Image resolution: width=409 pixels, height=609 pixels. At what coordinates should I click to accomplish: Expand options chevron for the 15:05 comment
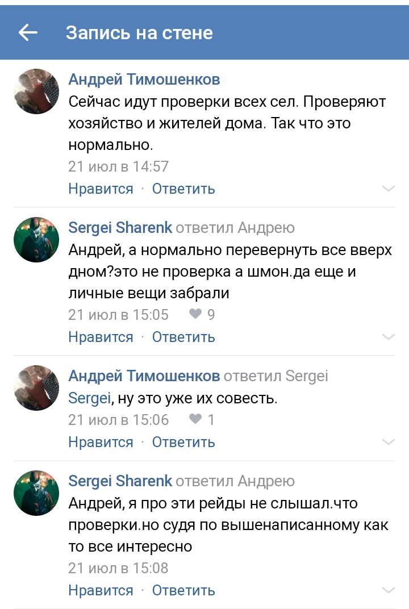click(x=389, y=337)
